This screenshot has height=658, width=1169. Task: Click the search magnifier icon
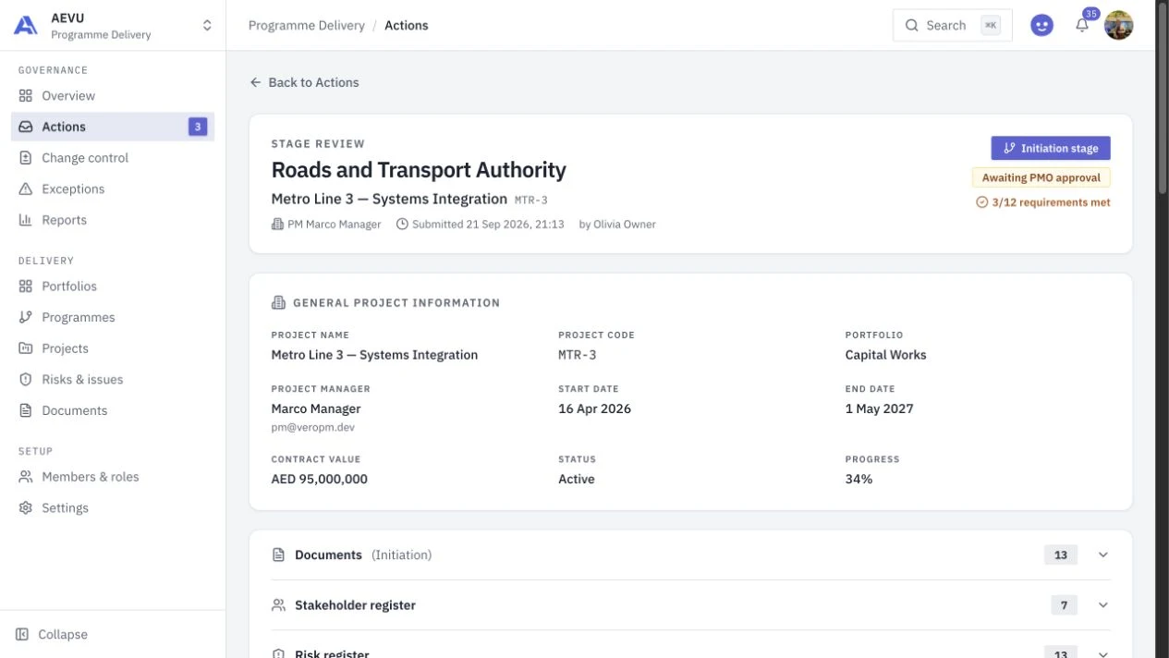tap(912, 26)
